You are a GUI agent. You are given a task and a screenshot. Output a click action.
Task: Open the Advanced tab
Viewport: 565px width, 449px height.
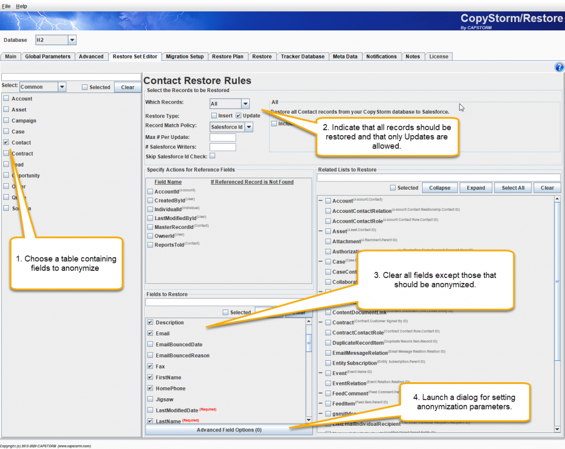point(91,57)
